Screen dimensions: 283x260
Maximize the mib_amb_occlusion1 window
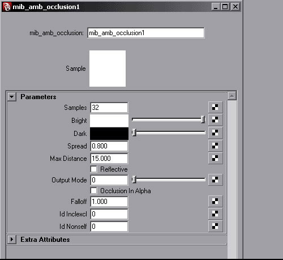pyautogui.click(x=225, y=7)
